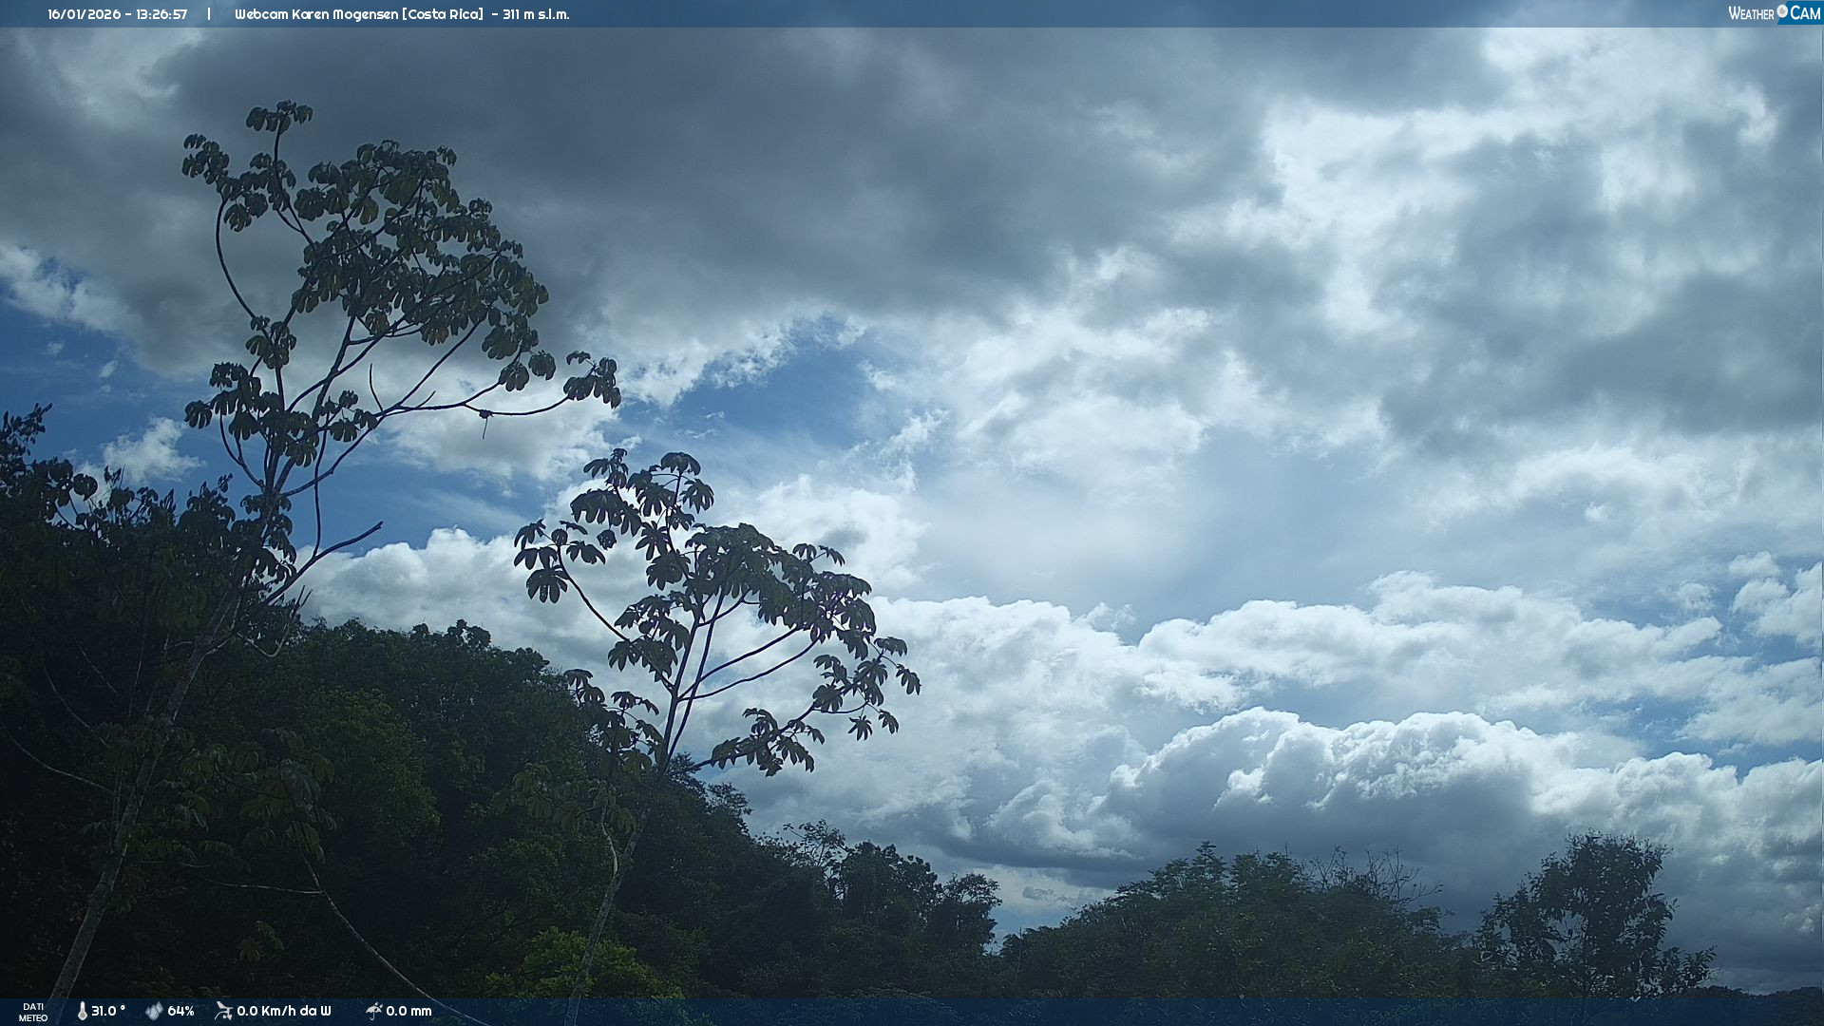
Task: Click the 31.0 ° temperature reading
Action: (108, 1011)
